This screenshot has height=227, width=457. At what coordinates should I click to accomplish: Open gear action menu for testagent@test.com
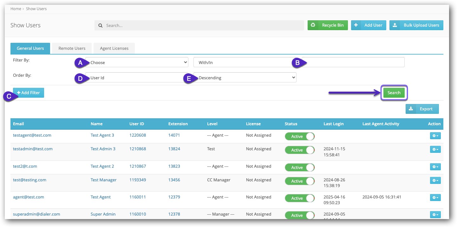[435, 136]
